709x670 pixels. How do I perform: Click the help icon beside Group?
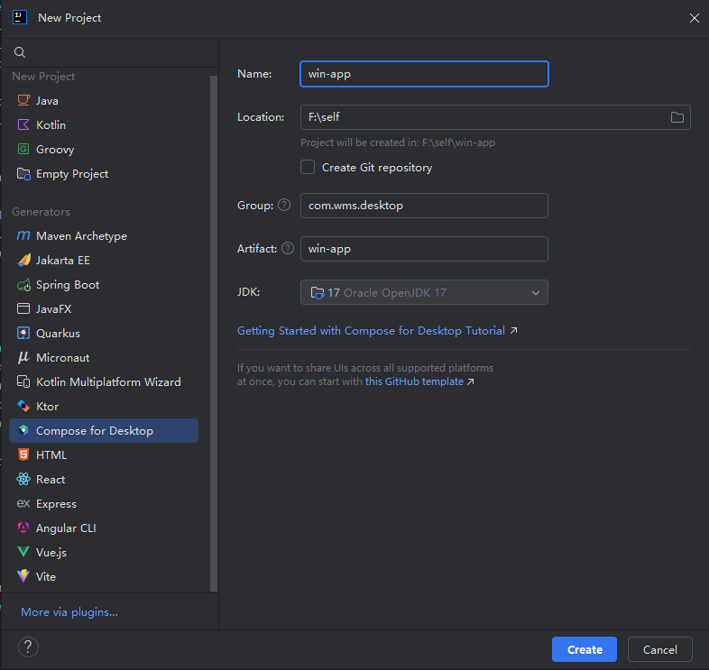tap(285, 206)
